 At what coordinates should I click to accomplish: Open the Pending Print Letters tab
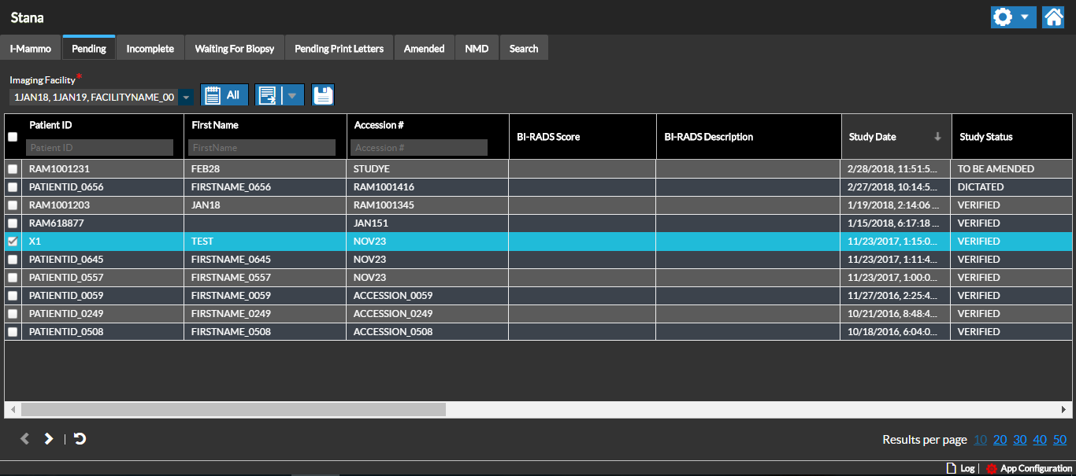(x=339, y=49)
